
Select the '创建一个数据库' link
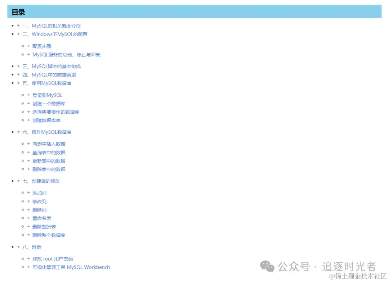(49, 104)
